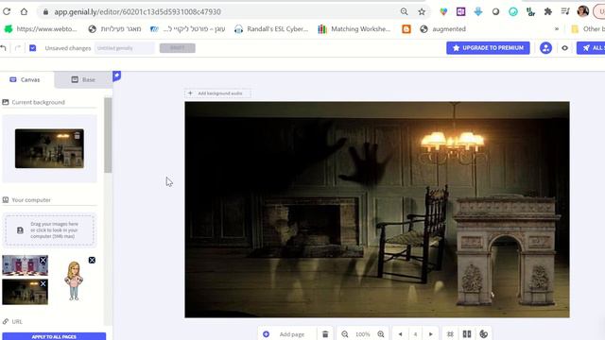Click the greyed-out save button
Image resolution: width=605 pixels, height=340 pixels.
point(178,48)
